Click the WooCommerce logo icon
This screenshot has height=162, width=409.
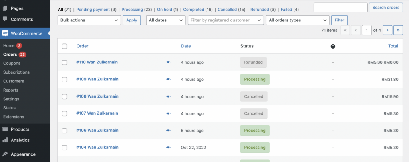(5, 33)
